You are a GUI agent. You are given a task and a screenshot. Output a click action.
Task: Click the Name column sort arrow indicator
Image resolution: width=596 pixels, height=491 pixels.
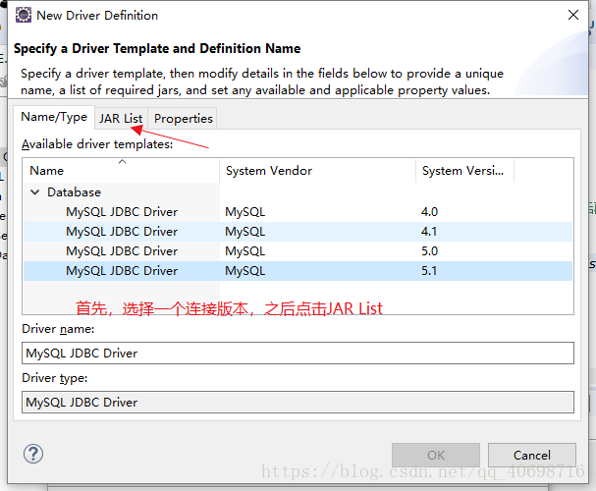[122, 161]
